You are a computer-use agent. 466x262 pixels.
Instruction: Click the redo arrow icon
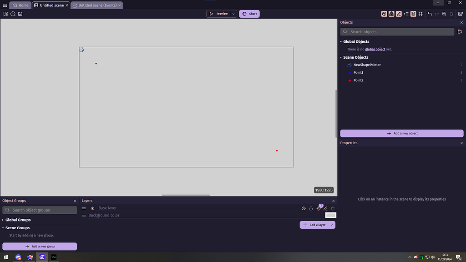437,14
